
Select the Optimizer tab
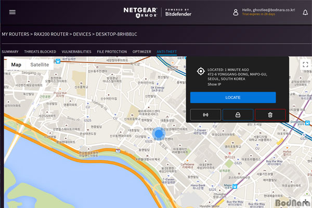pos(142,52)
